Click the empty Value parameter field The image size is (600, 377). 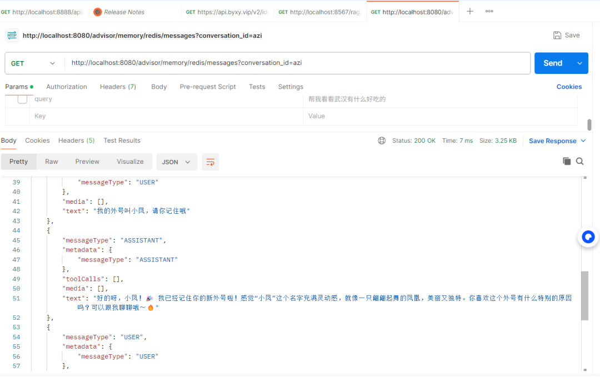[x=440, y=116]
